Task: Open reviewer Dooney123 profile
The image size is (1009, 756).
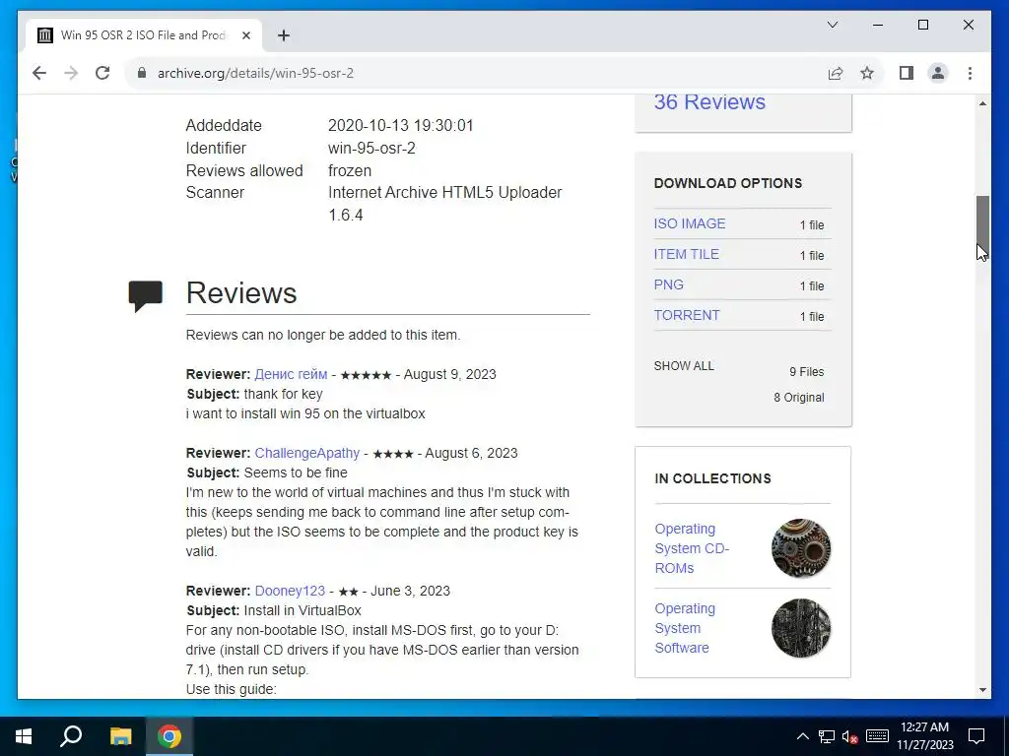Action: click(x=290, y=591)
